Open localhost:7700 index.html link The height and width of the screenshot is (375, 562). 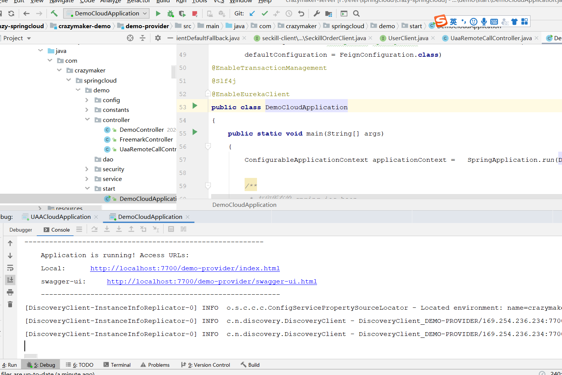click(x=185, y=268)
